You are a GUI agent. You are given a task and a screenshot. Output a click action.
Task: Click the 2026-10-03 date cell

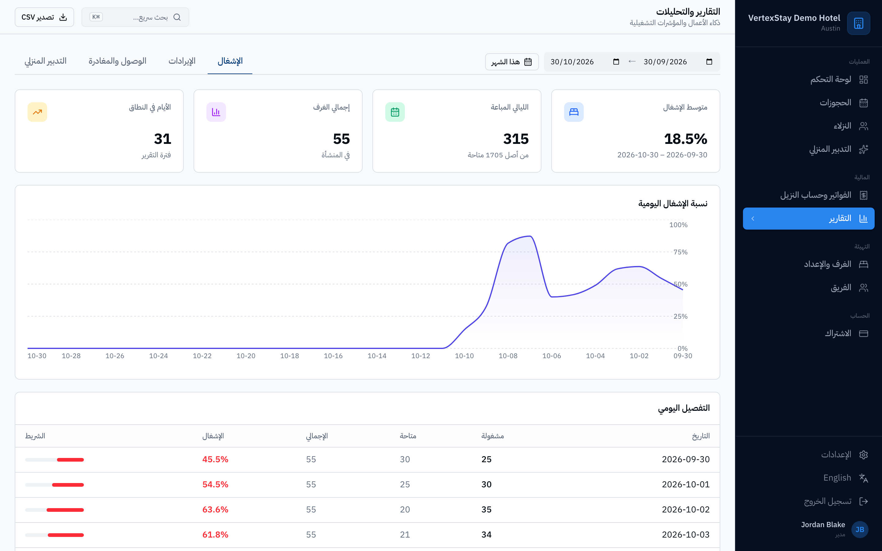tap(686, 534)
